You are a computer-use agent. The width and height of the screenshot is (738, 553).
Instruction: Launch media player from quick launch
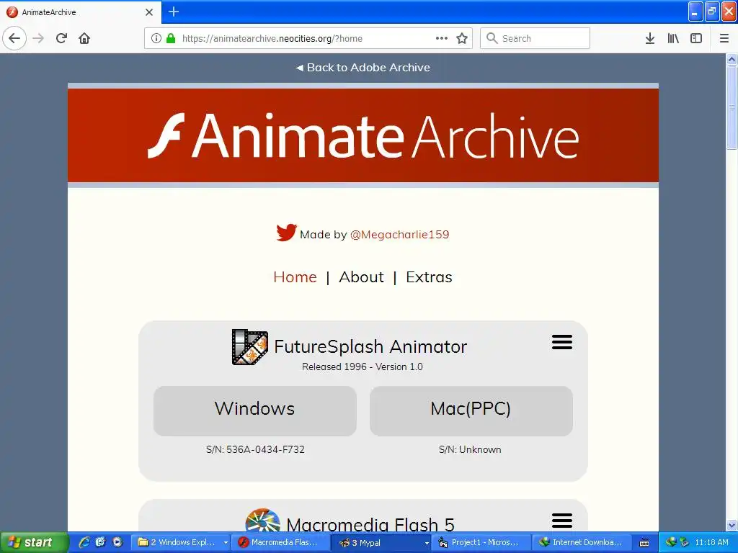(117, 542)
